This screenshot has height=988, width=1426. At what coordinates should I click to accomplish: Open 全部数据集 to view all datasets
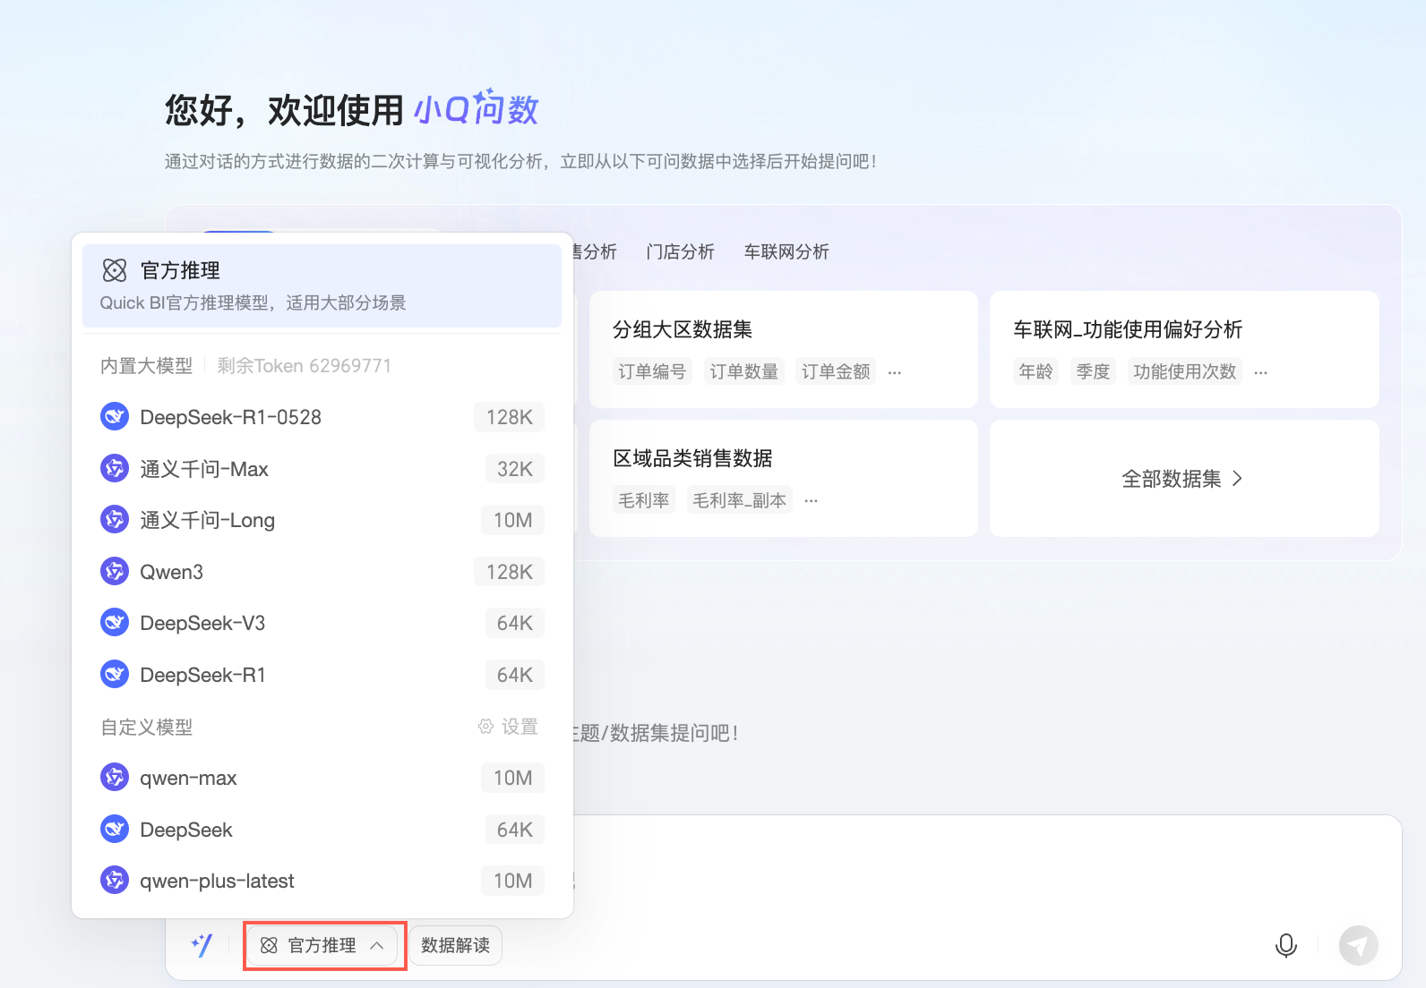pyautogui.click(x=1184, y=478)
